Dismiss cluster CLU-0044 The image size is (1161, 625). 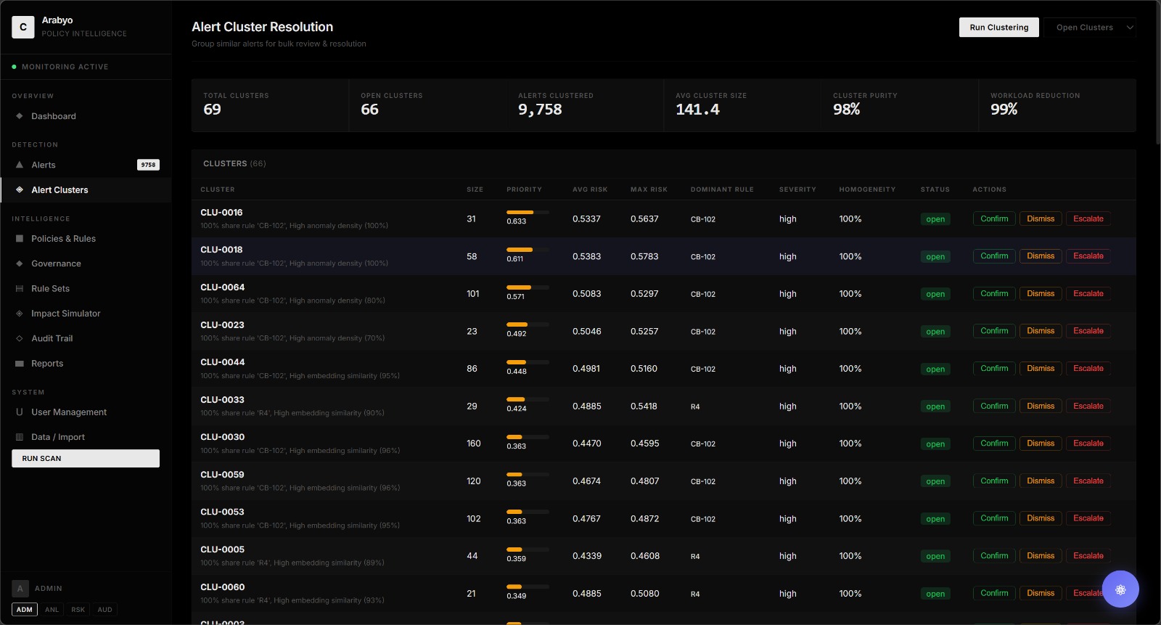tap(1041, 369)
